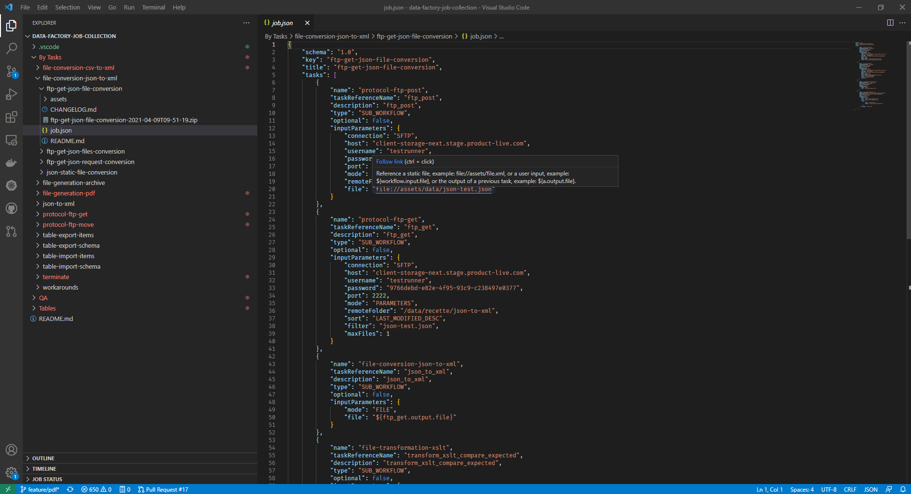Click the Follow link in tooltip
This screenshot has width=911, height=494.
389,162
